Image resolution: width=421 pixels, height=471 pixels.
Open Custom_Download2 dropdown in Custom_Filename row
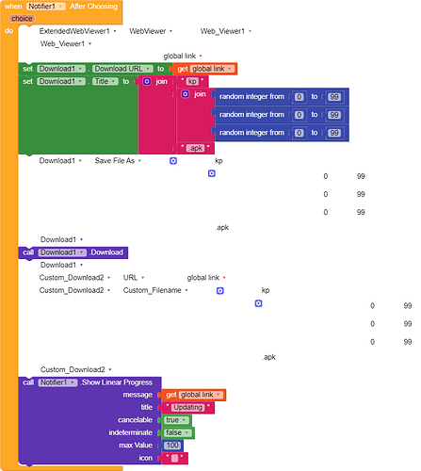click(74, 290)
